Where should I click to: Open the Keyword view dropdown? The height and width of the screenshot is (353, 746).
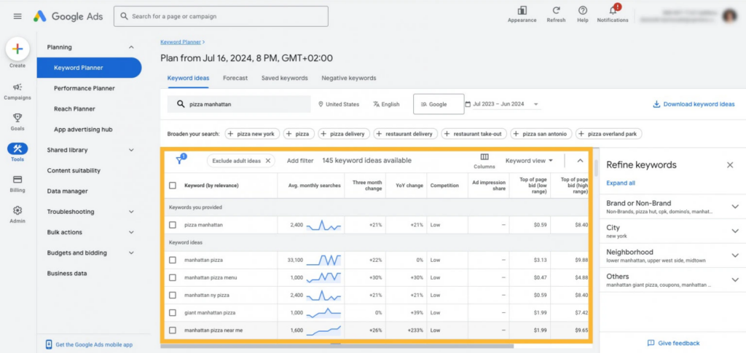[529, 160]
